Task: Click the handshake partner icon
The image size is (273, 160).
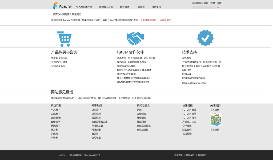Action: point(135,38)
